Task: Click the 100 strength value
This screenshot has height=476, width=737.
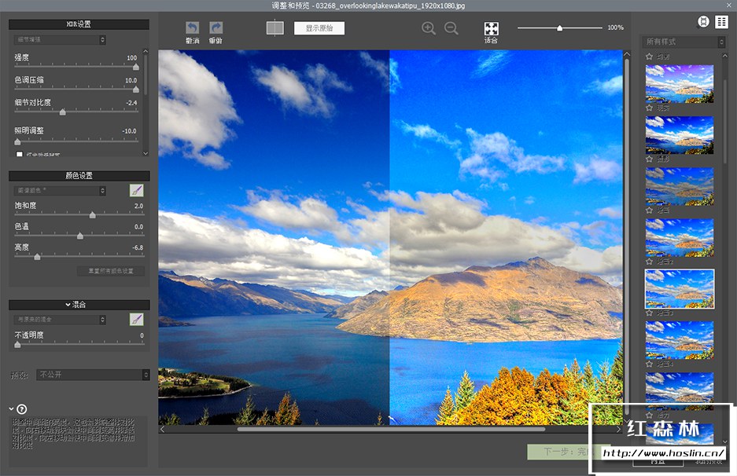Action: click(131, 58)
